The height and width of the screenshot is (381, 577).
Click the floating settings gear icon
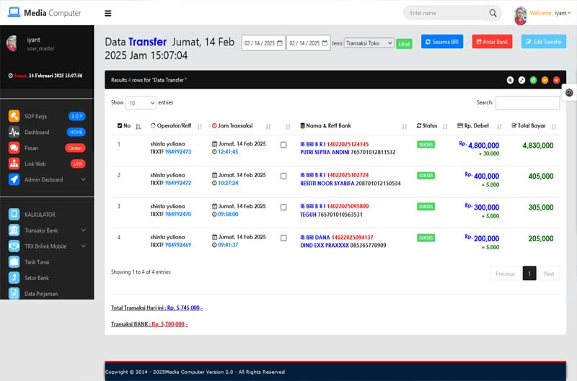coord(569,92)
